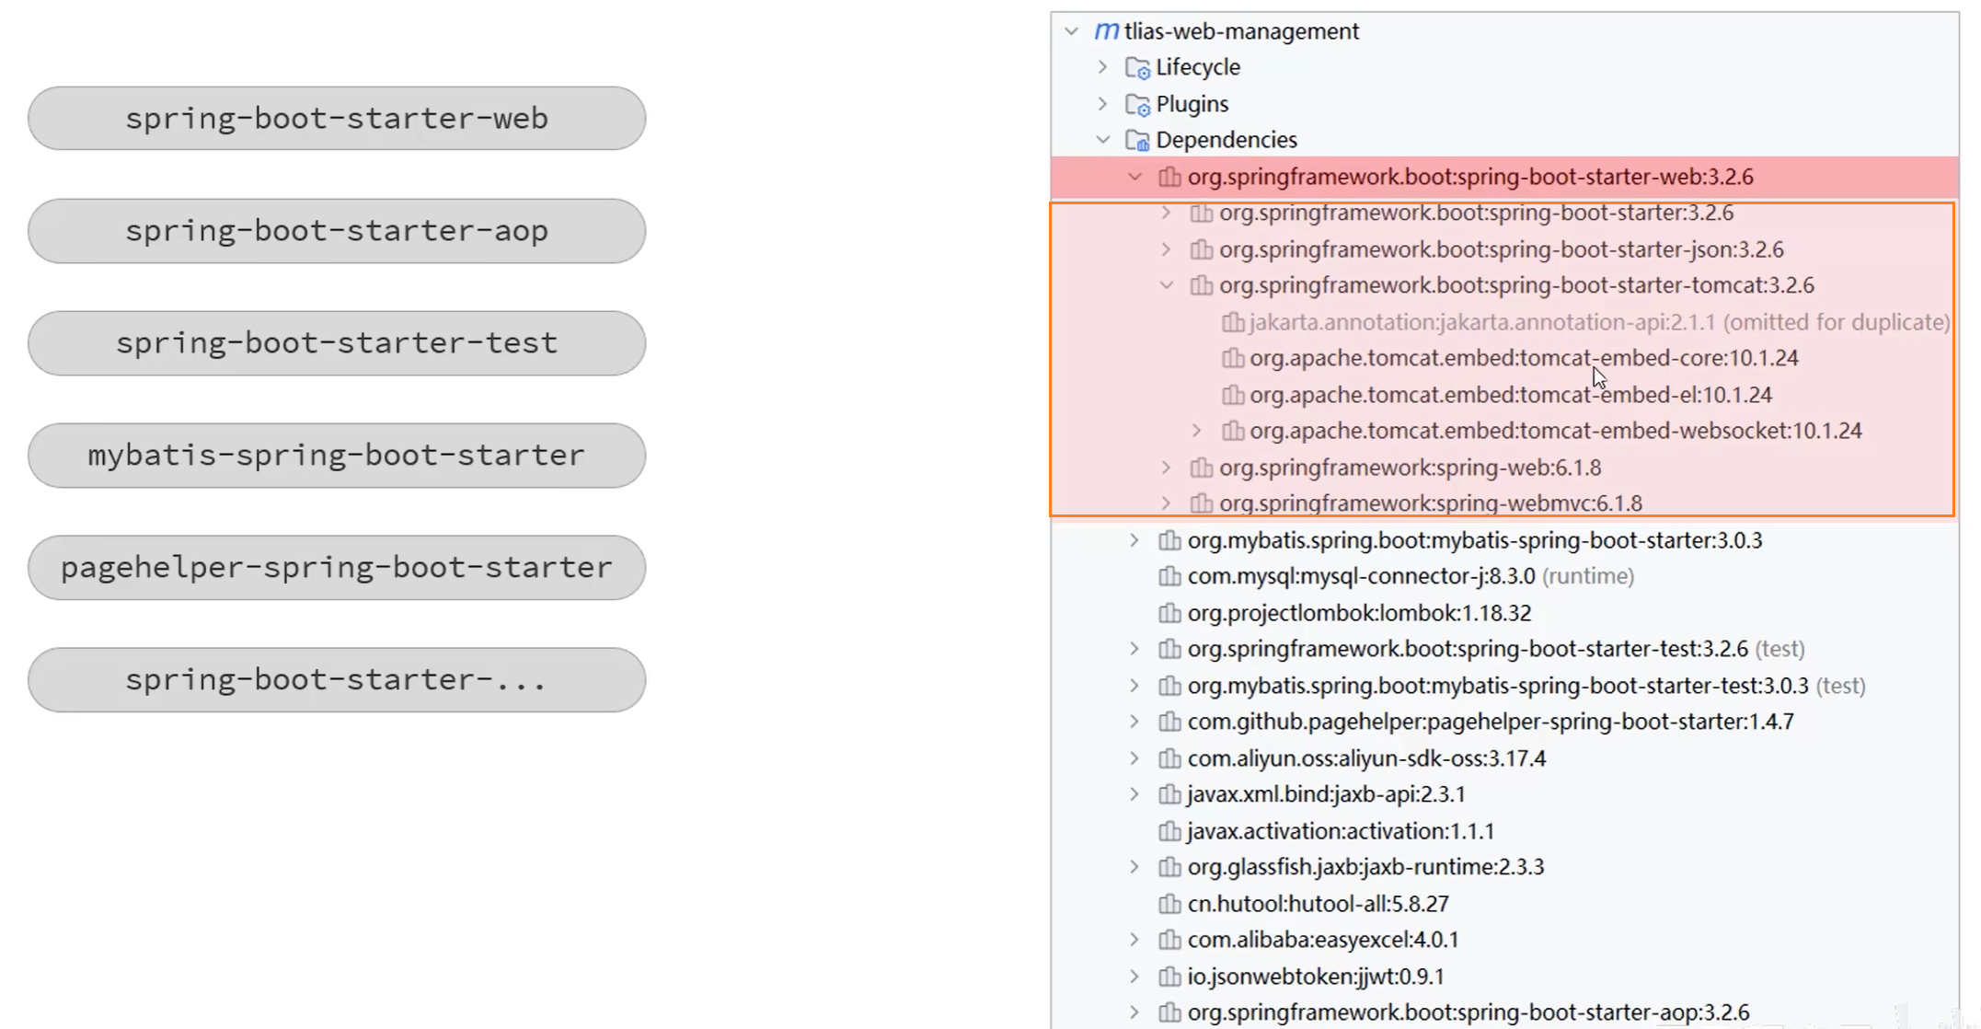
Task: Click the spring-boot-starter-... pill
Action: pos(337,680)
